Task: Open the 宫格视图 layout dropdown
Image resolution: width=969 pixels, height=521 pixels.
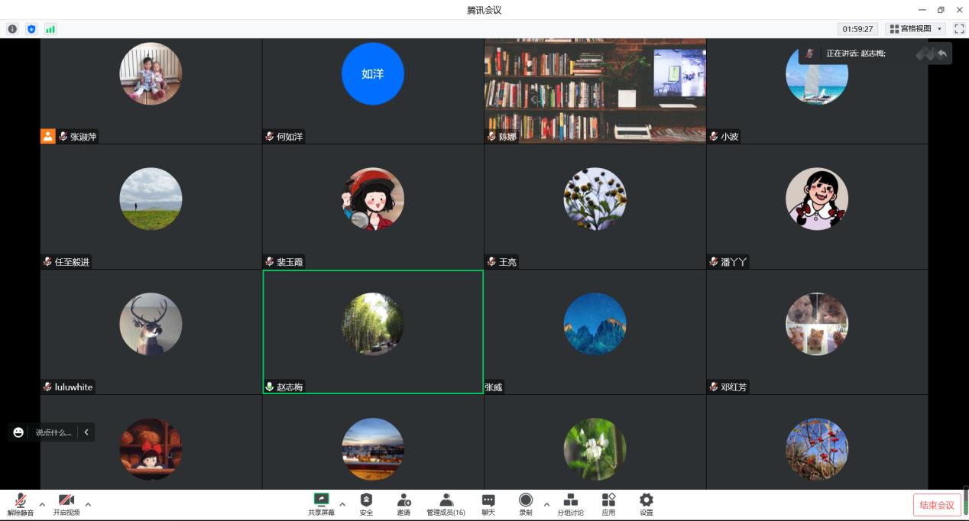Action: click(x=916, y=29)
